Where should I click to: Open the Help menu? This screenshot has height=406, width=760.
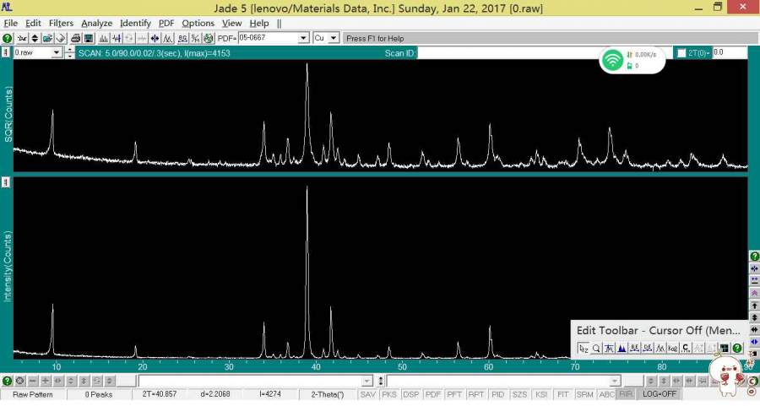click(x=259, y=24)
